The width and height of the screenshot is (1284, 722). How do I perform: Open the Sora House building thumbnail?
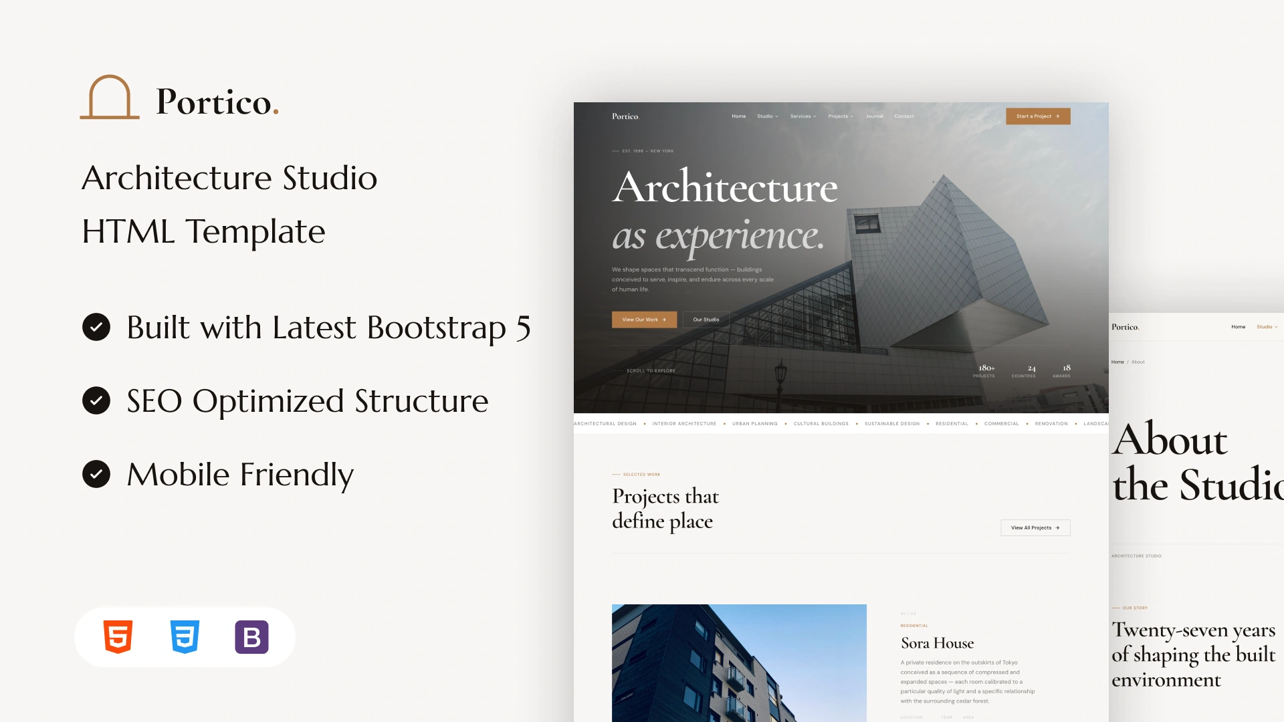739,663
